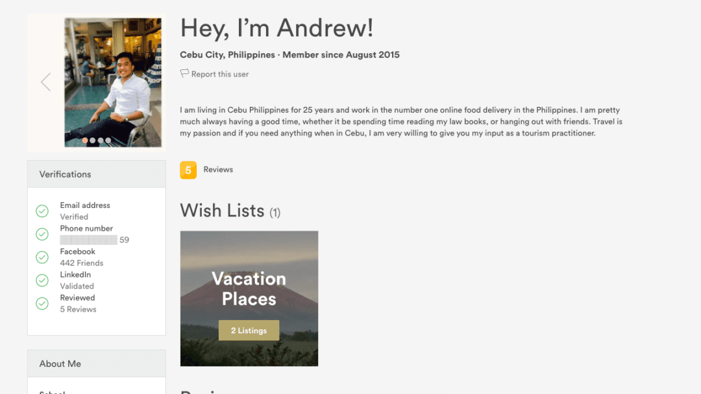The image size is (701, 394).
Task: Click the Reviewed checkmark icon
Action: click(42, 303)
